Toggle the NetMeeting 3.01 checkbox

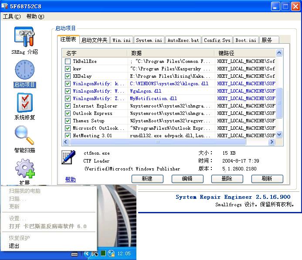pos(68,135)
